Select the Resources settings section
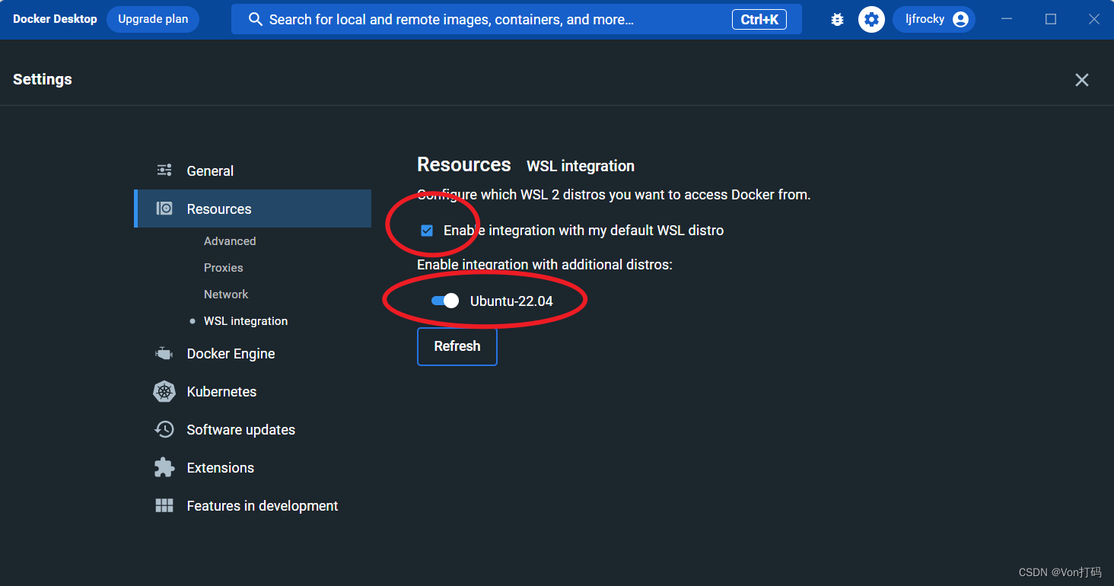 (253, 209)
